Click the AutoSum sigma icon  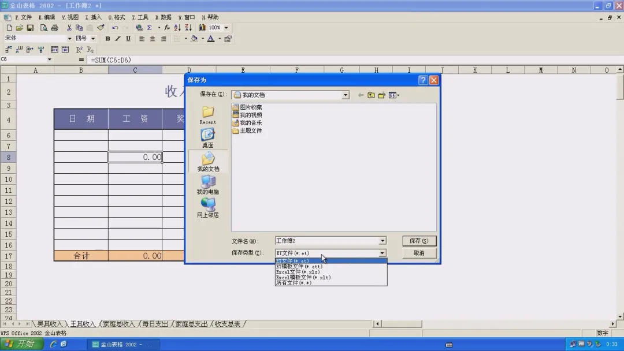pyautogui.click(x=149, y=28)
